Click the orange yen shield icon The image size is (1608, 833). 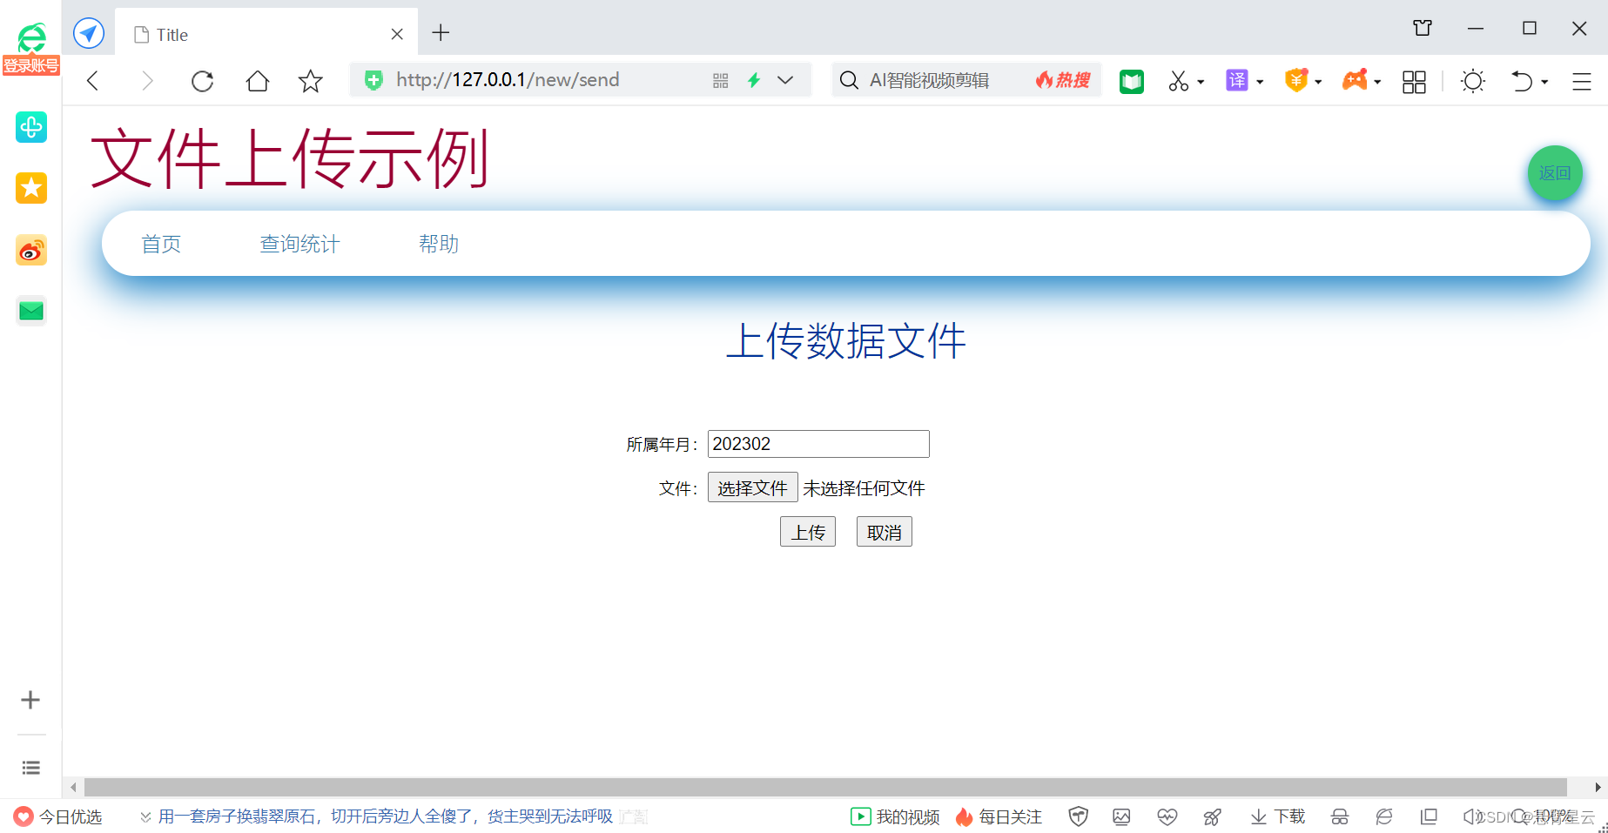[x=1296, y=81]
